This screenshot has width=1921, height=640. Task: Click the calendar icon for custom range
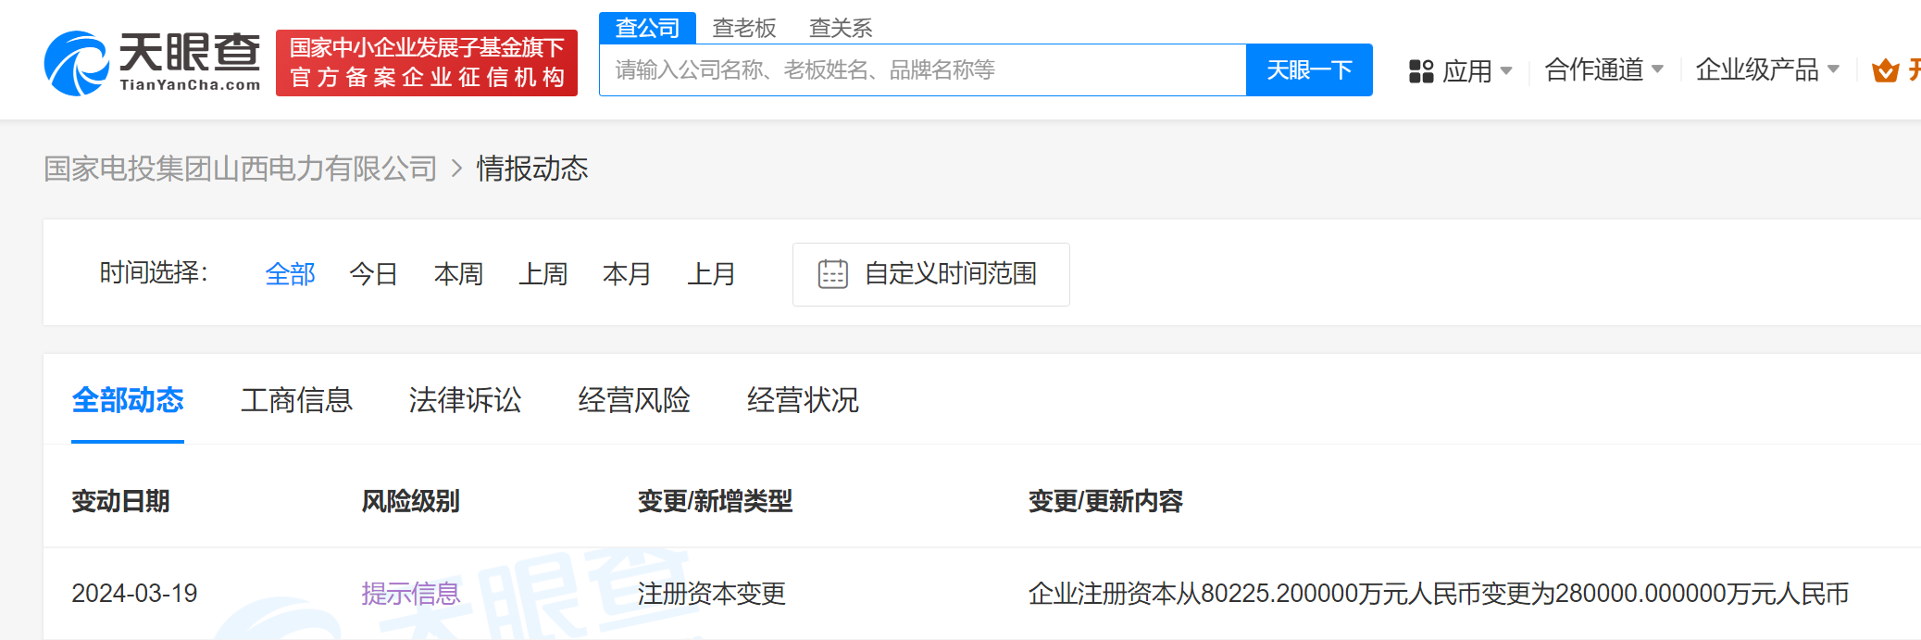pyautogui.click(x=832, y=274)
